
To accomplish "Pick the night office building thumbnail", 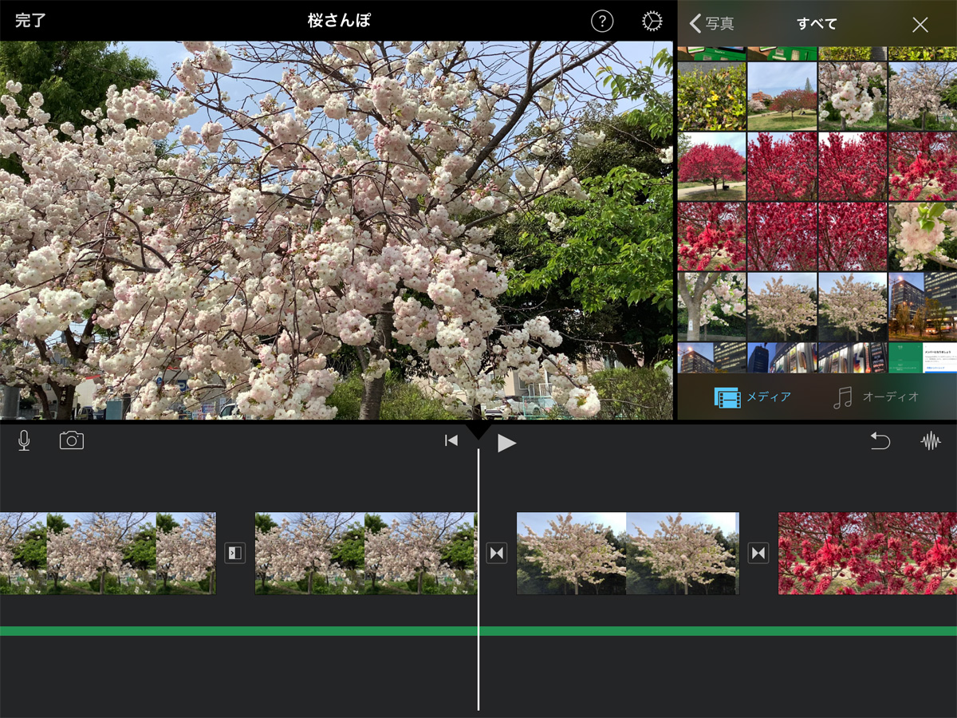I will click(923, 306).
